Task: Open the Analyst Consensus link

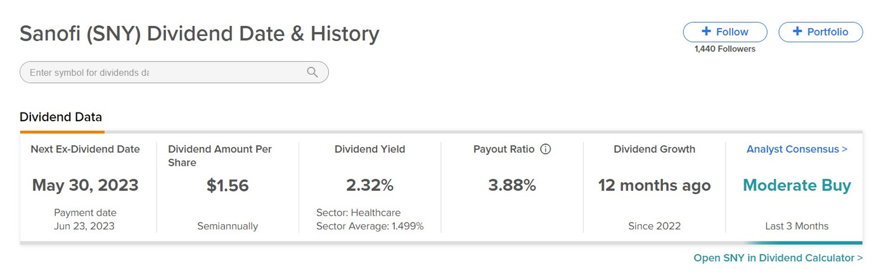Action: click(797, 150)
